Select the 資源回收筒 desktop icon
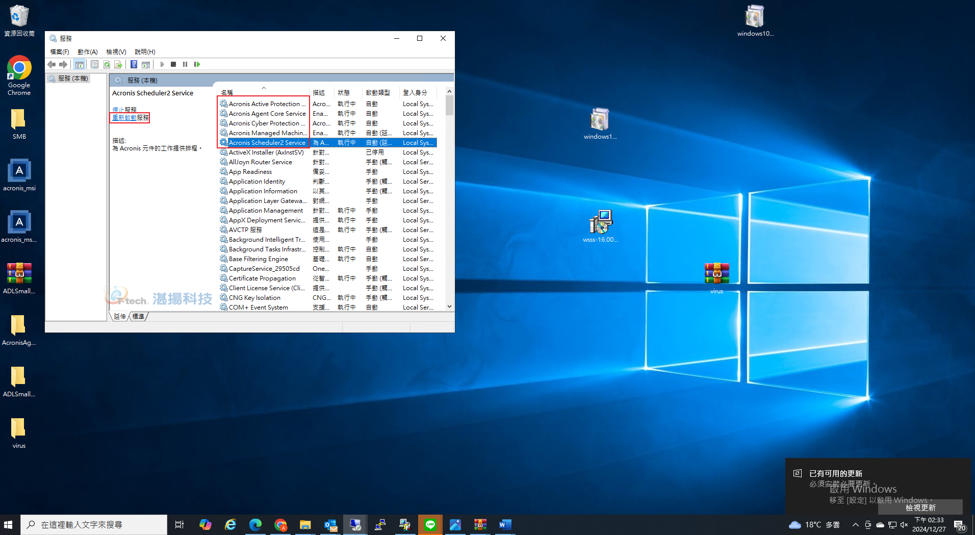The width and height of the screenshot is (975, 535). [19, 20]
